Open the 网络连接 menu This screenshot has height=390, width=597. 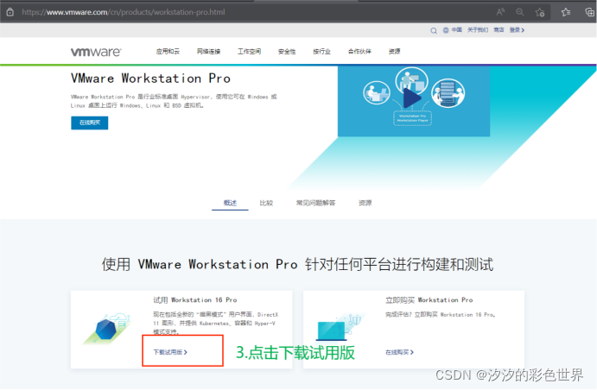pyautogui.click(x=208, y=51)
